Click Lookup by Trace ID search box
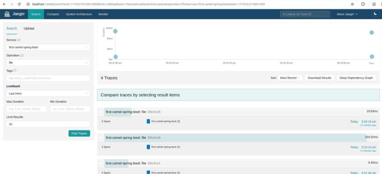Screen dimensions: 382x174 [x=305, y=14]
